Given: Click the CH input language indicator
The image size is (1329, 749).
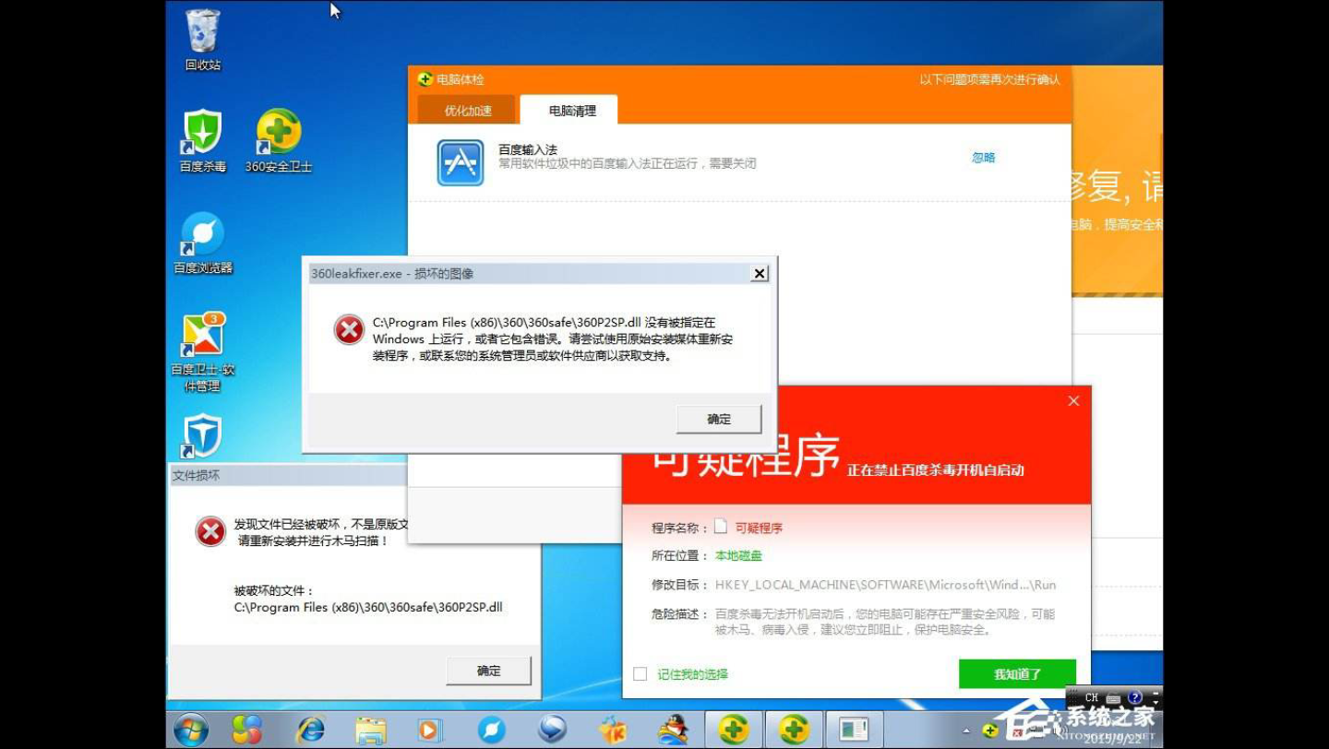Looking at the screenshot, I should pos(1092,697).
